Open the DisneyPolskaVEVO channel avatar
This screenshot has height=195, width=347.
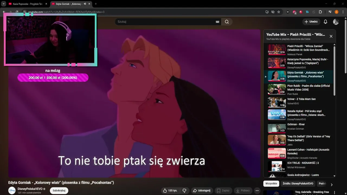(x=12, y=190)
